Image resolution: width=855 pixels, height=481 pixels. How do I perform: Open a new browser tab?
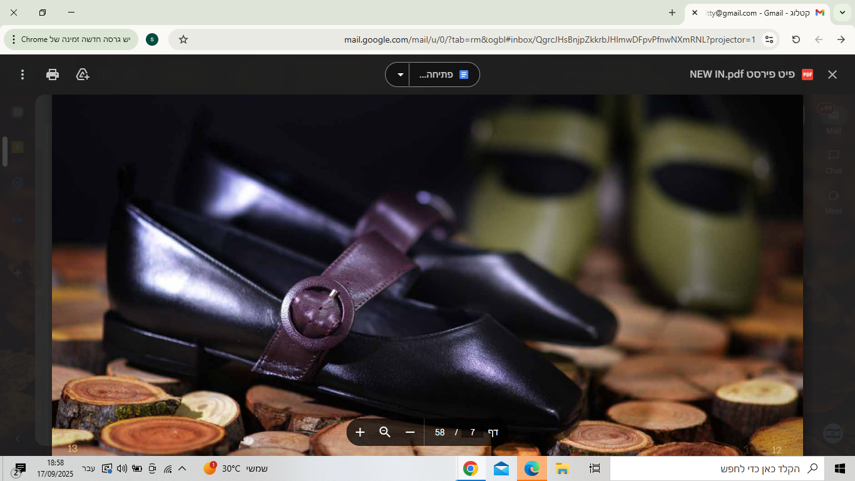click(672, 13)
